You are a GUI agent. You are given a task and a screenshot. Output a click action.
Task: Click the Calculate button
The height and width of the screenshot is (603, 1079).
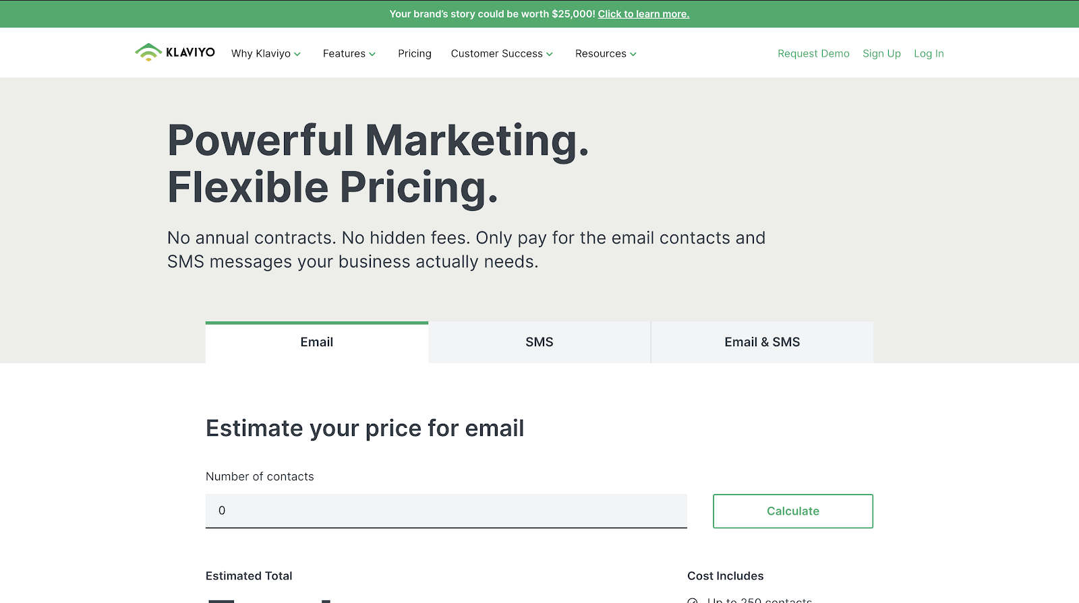793,511
